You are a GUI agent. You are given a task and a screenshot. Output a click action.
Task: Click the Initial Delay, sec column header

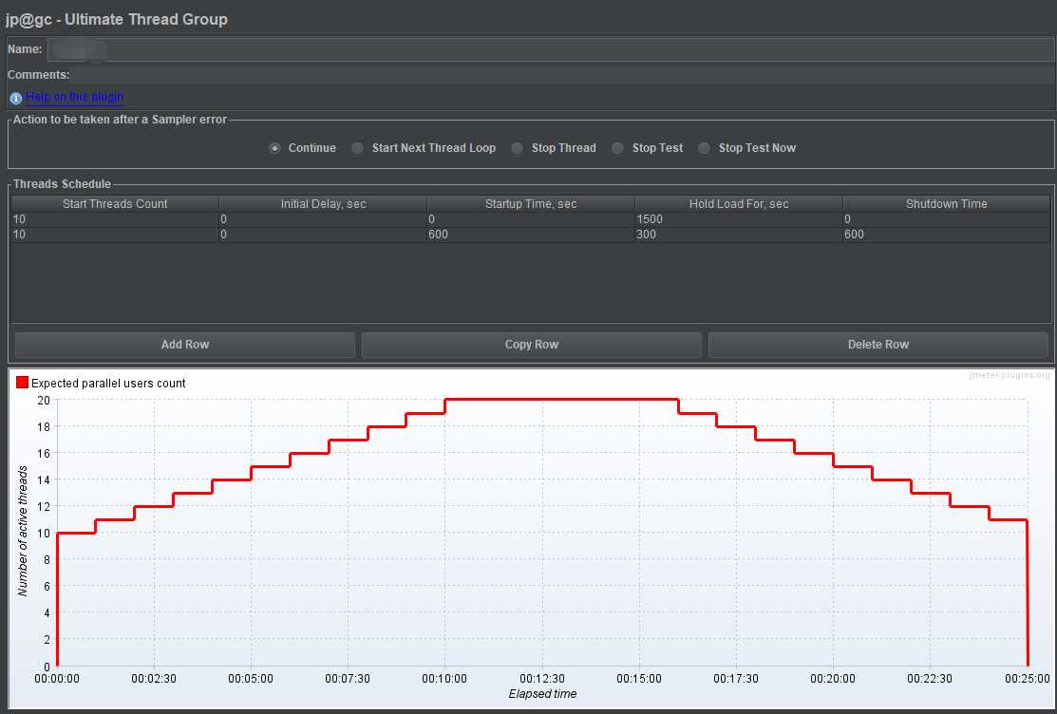(323, 203)
